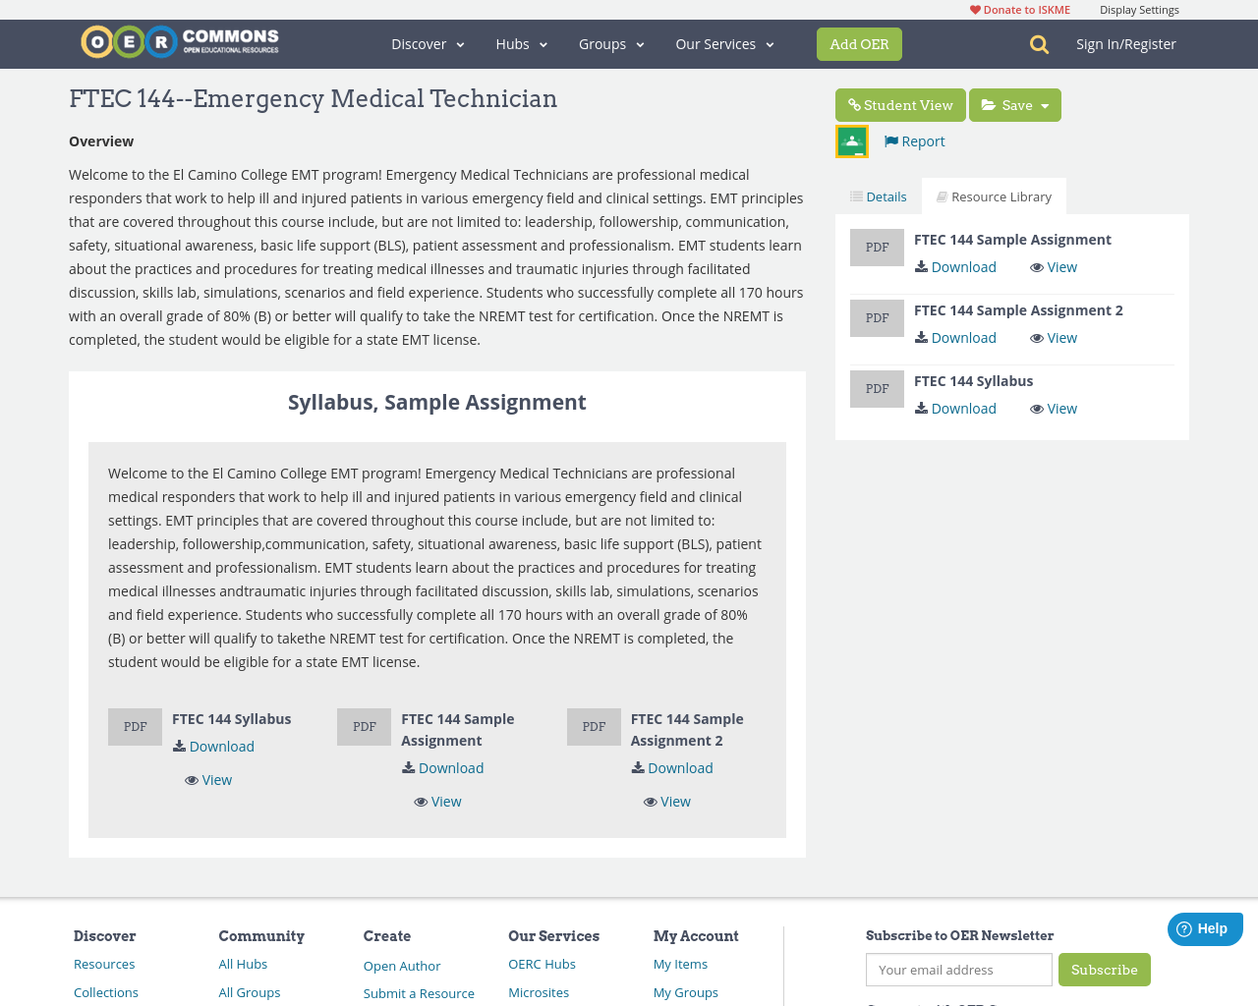Screen dimensions: 1258x1006
Task: Click the Subscribe button for the newsletter
Action: (1105, 969)
